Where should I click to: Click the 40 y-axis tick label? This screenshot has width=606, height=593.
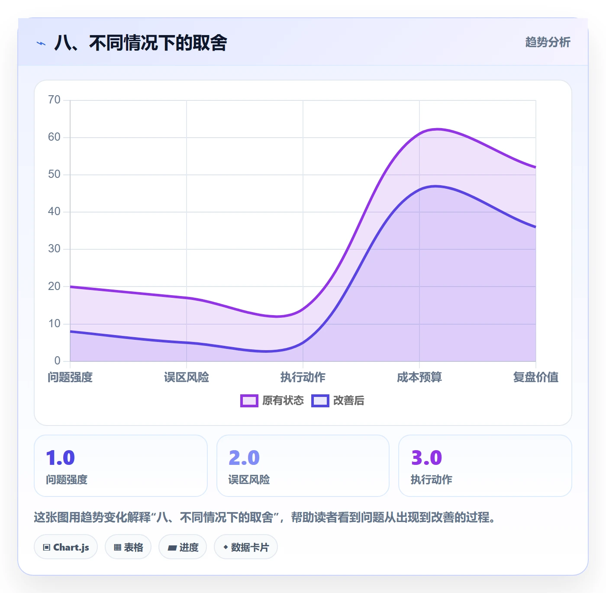[x=54, y=212]
